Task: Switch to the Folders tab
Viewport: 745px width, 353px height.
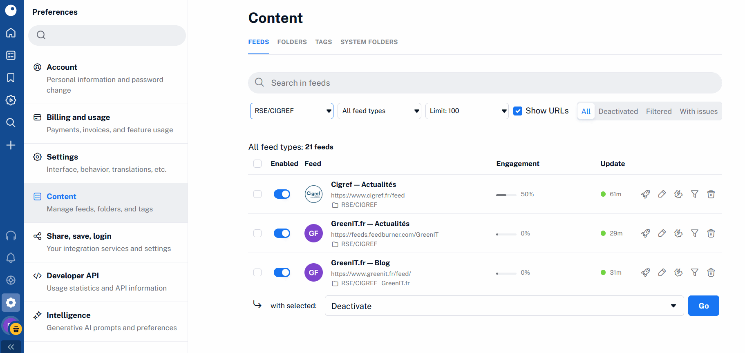Action: tap(292, 42)
